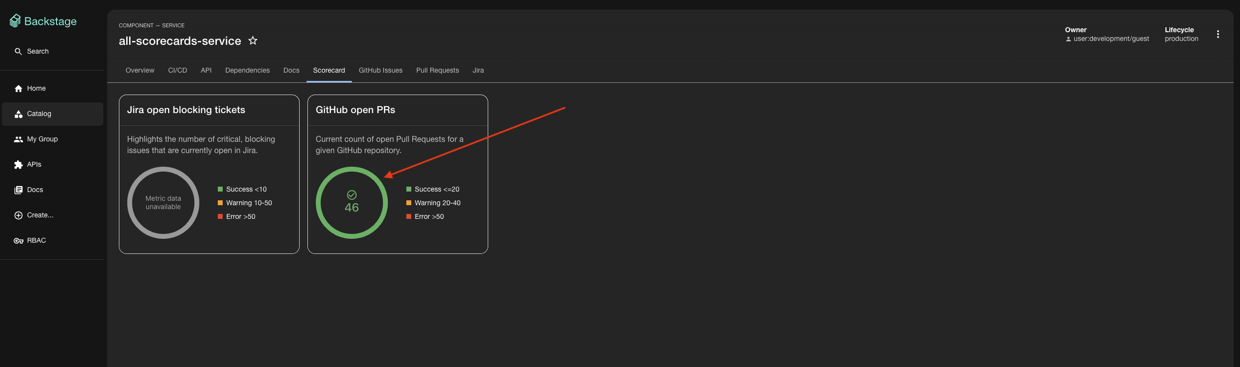Open Docs from the left sidebar
The image size is (1240, 367).
pos(52,190)
